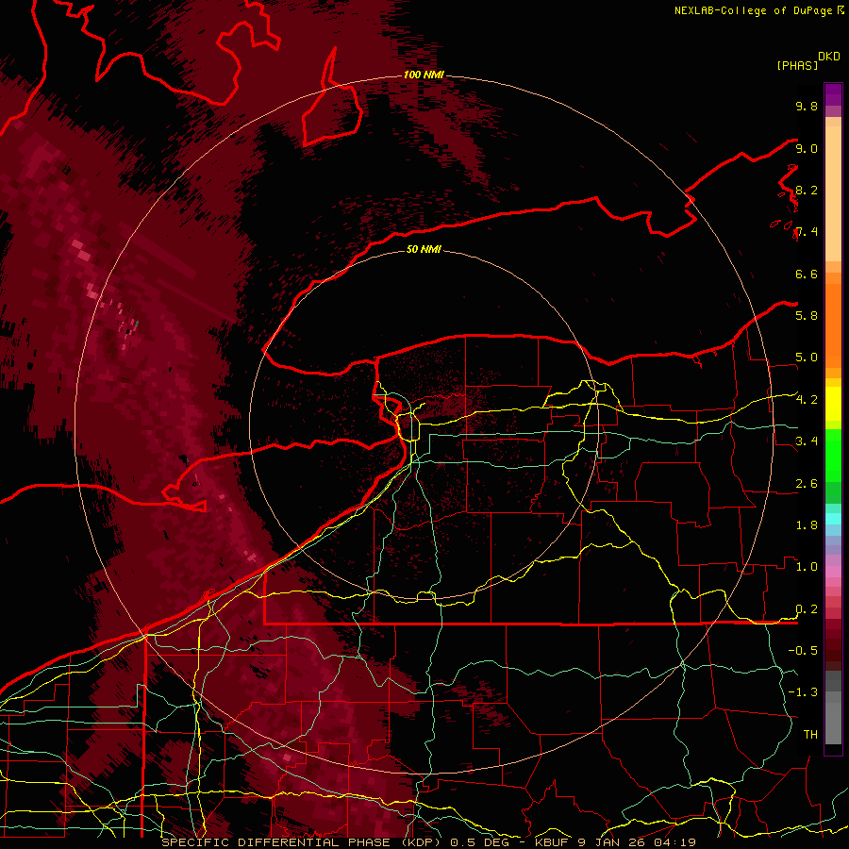Click the 8.2 value on color scale
This screenshot has height=849, width=849.
tap(807, 190)
